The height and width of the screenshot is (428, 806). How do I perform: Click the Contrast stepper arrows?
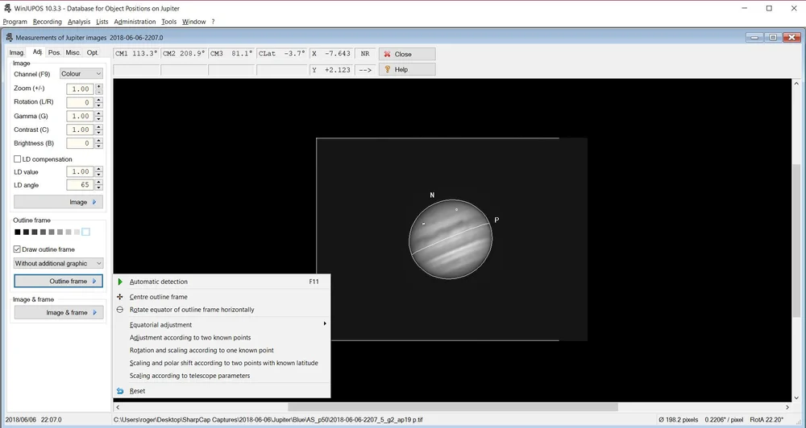[98, 130]
